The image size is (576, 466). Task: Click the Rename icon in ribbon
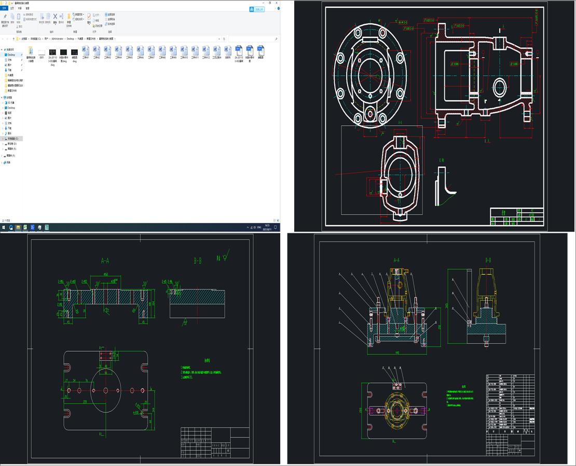coord(61,17)
